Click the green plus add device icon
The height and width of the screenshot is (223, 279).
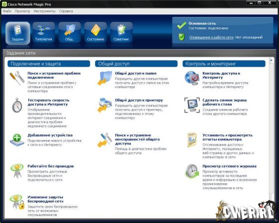[17, 140]
